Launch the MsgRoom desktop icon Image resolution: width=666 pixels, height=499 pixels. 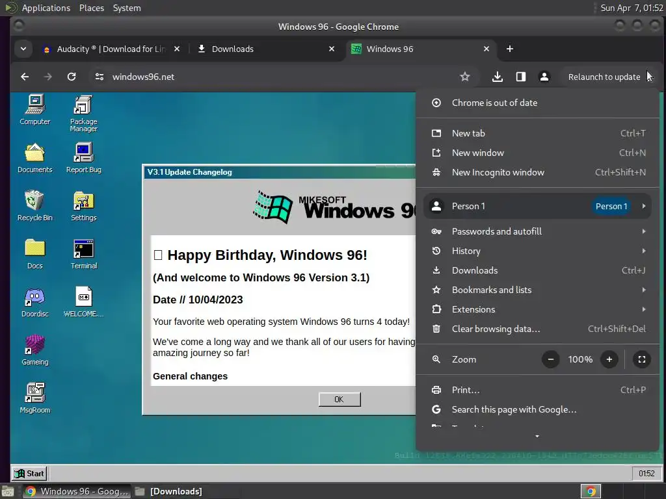pos(35,398)
